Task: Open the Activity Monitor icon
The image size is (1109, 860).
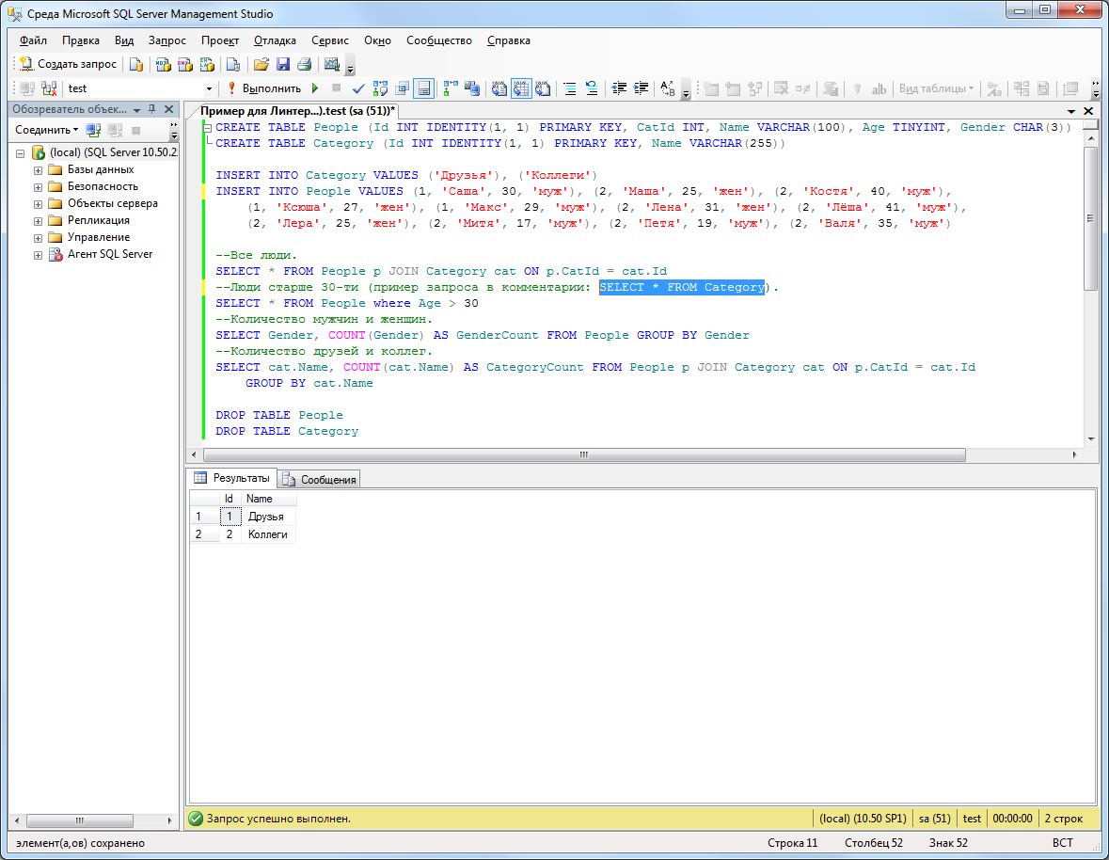Action: pyautogui.click(x=332, y=64)
